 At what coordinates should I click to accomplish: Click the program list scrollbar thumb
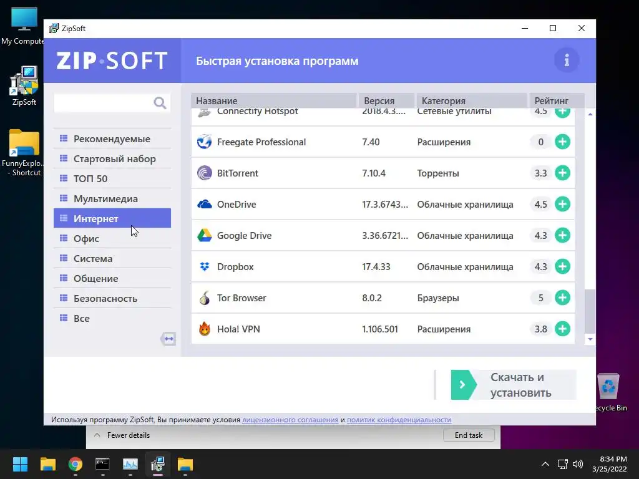pyautogui.click(x=590, y=312)
